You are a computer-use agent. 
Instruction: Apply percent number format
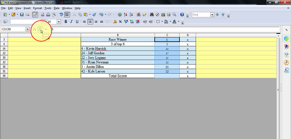120,22
